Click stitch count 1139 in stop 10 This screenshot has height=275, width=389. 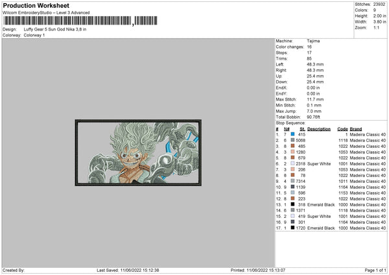point(301,187)
